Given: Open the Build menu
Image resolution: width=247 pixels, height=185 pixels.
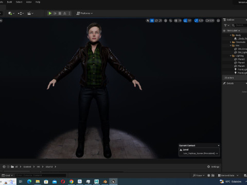Looking at the screenshot, I should (x=9, y=2).
